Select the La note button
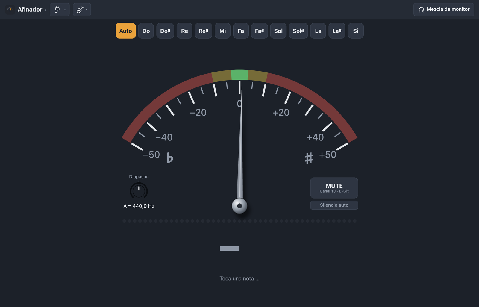The image size is (479, 307). (x=318, y=31)
